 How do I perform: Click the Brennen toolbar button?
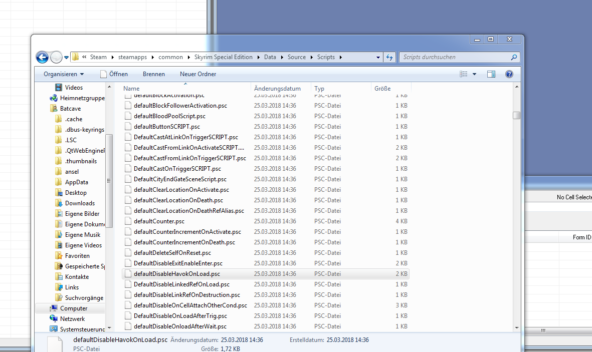pos(153,74)
